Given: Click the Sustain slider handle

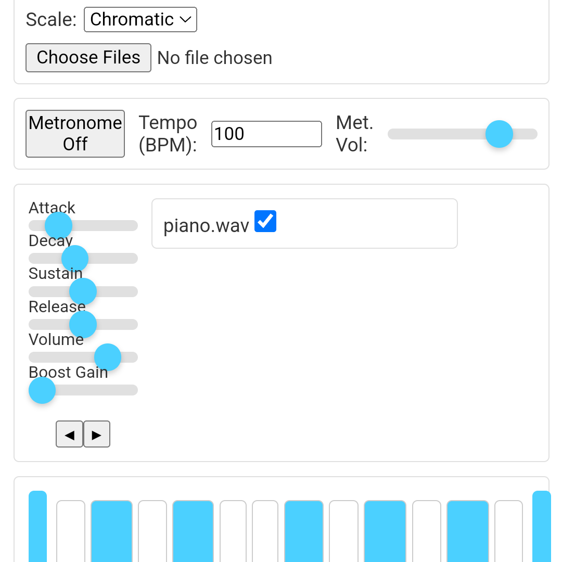Looking at the screenshot, I should [83, 291].
